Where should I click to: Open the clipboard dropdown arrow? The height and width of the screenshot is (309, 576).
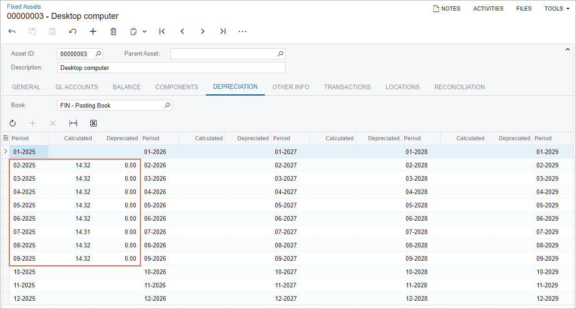pyautogui.click(x=145, y=32)
